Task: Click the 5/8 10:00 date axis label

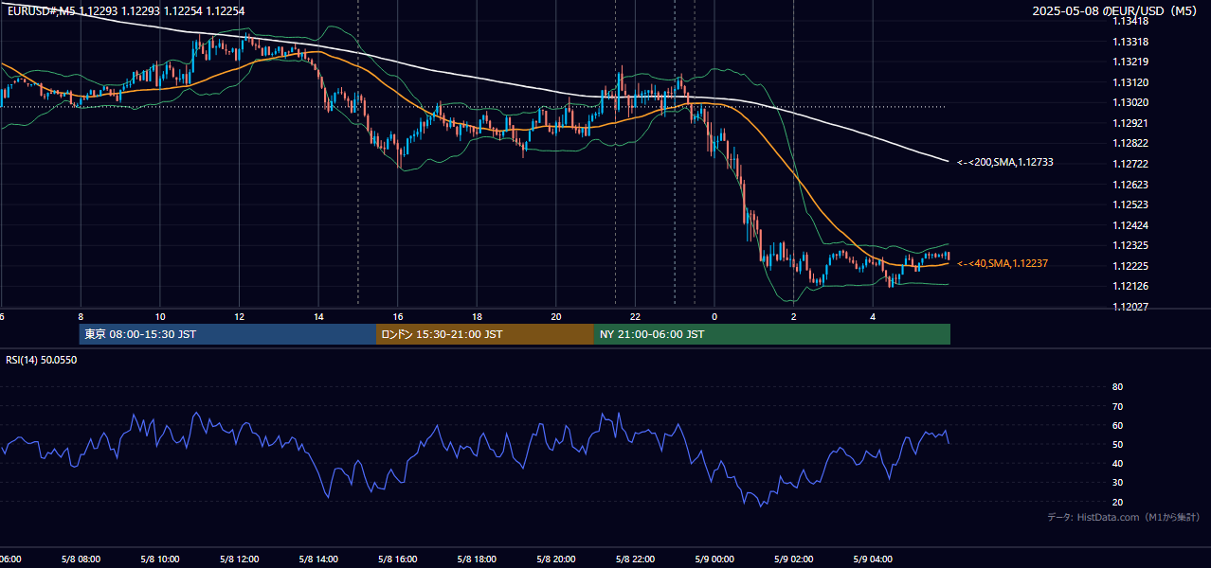Action: pyautogui.click(x=160, y=559)
